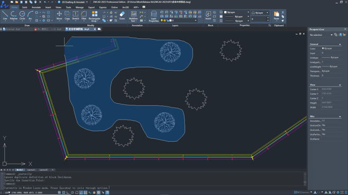Toggle grid display in status bar

[x=63, y=192]
